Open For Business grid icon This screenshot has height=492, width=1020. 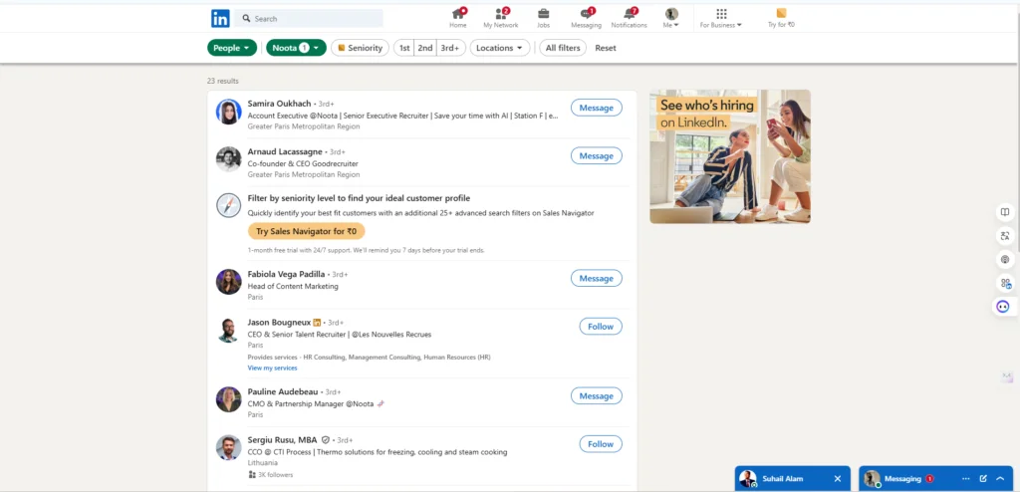tap(721, 14)
